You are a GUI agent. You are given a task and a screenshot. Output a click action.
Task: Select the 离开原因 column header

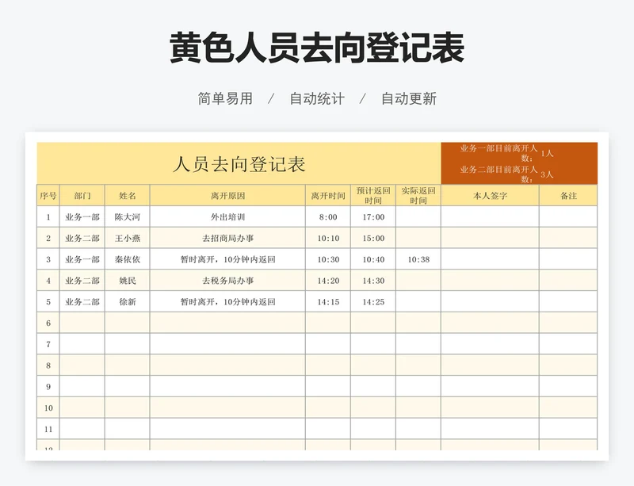(x=227, y=196)
